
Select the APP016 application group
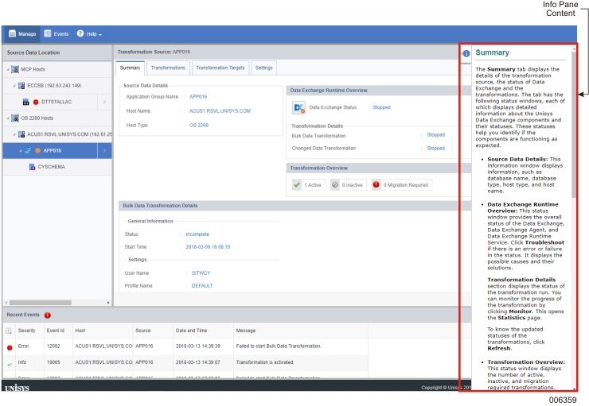click(52, 151)
